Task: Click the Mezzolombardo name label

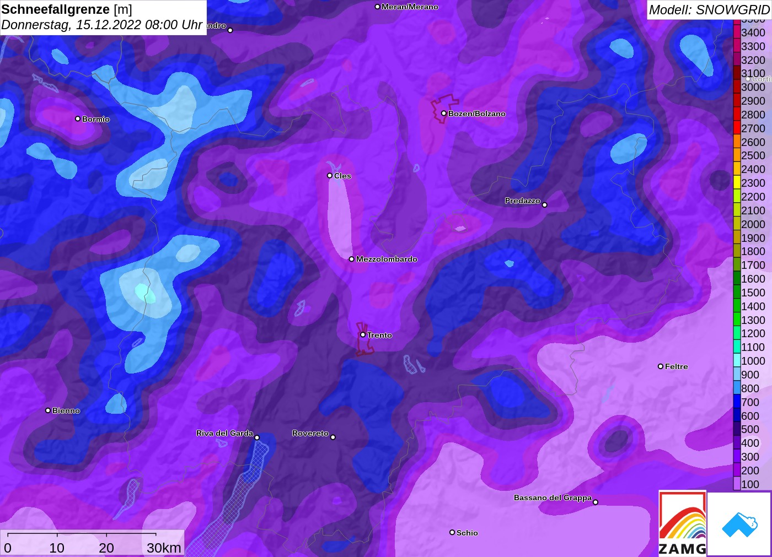Action: 387,259
